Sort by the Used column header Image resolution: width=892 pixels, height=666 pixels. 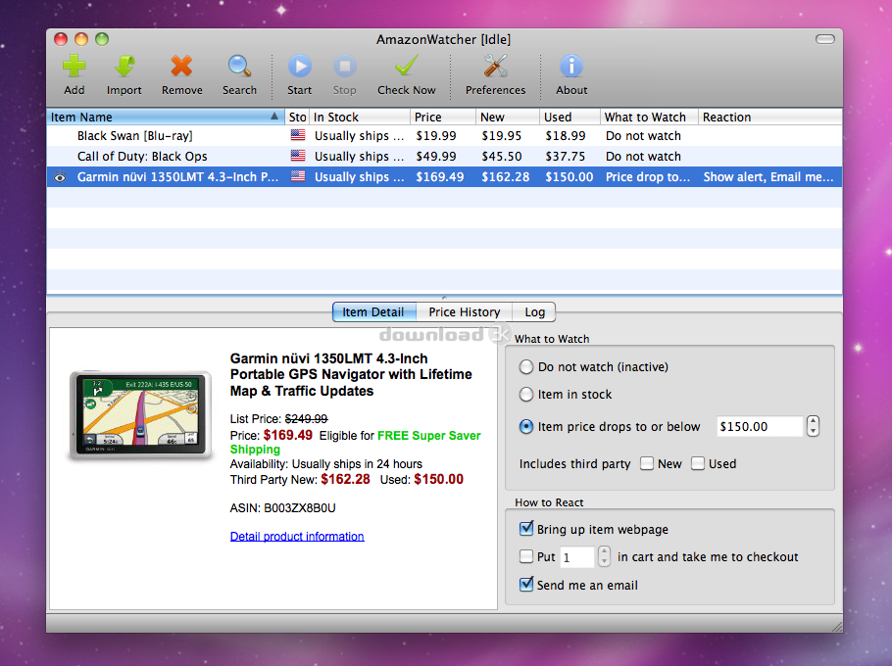tap(570, 118)
